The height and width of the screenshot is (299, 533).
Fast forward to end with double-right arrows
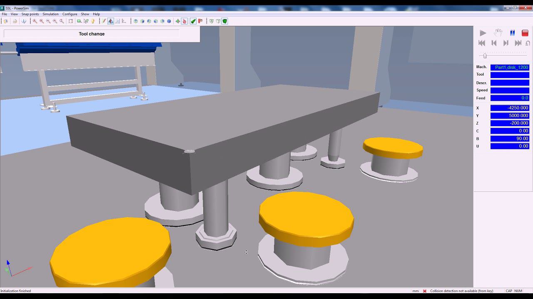tap(518, 43)
